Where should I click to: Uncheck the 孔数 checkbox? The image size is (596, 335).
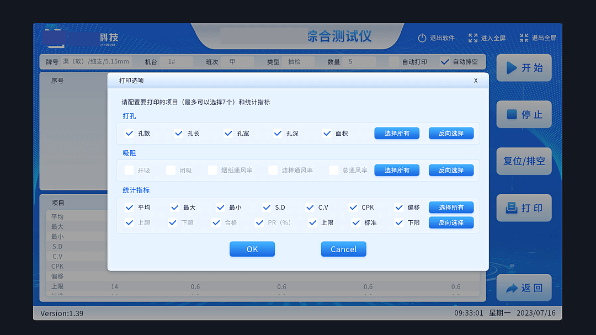[129, 133]
